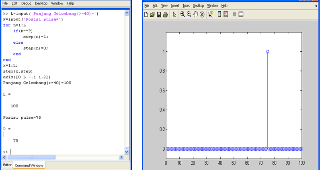Image resolution: width=324 pixels, height=170 pixels.
Task: Click horizontal scrollbar left arrow
Action: [4, 157]
